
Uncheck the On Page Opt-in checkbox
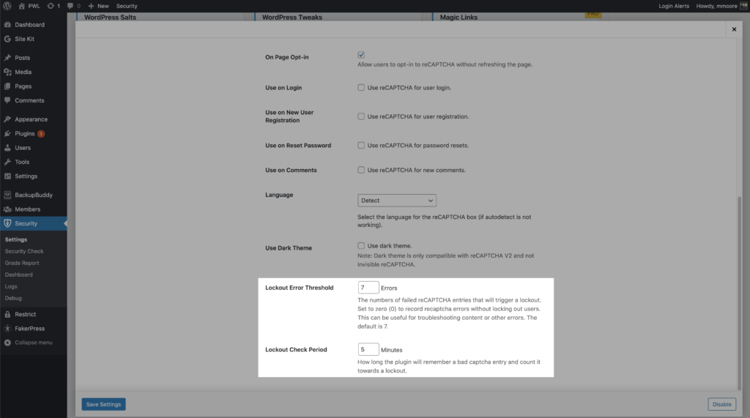click(361, 55)
